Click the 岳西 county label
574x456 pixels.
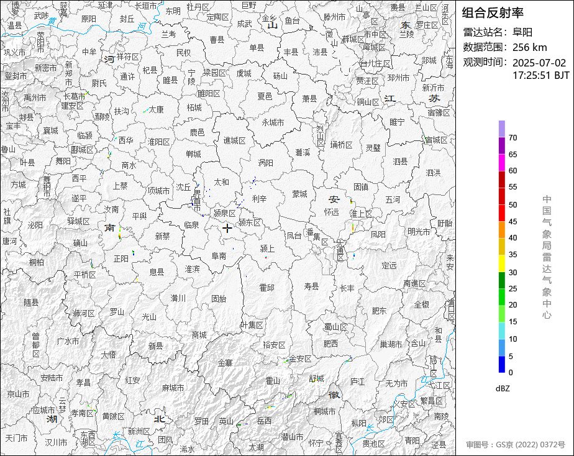[x=264, y=421]
